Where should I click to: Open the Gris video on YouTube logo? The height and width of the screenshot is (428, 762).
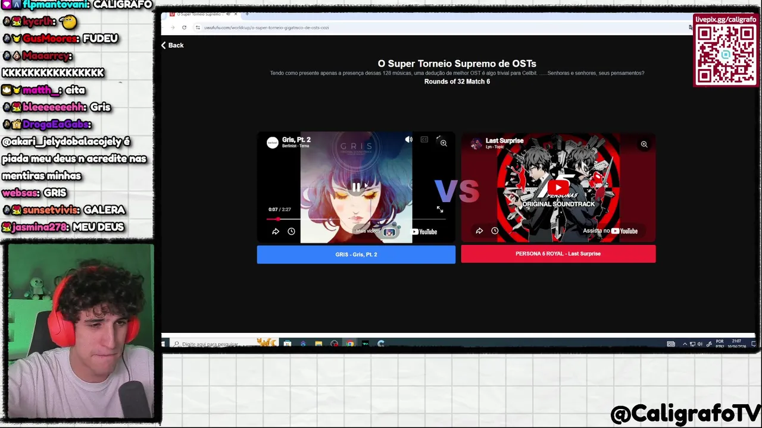[424, 232]
